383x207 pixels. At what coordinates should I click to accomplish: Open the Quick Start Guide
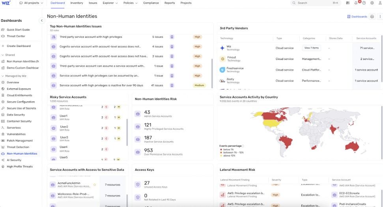pyautogui.click(x=18, y=30)
